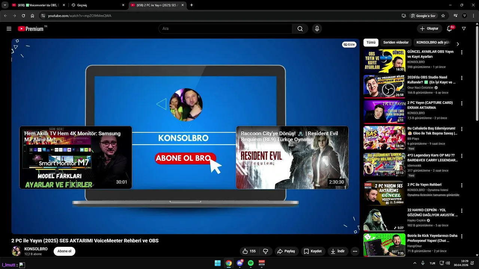Open 22 HAYKO CEPKİN YOL video thumbnail
The image size is (479, 269).
coord(384,219)
